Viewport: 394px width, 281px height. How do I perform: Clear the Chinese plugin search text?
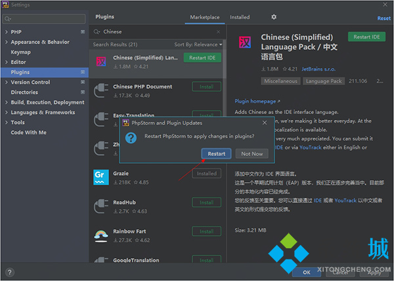pos(218,32)
